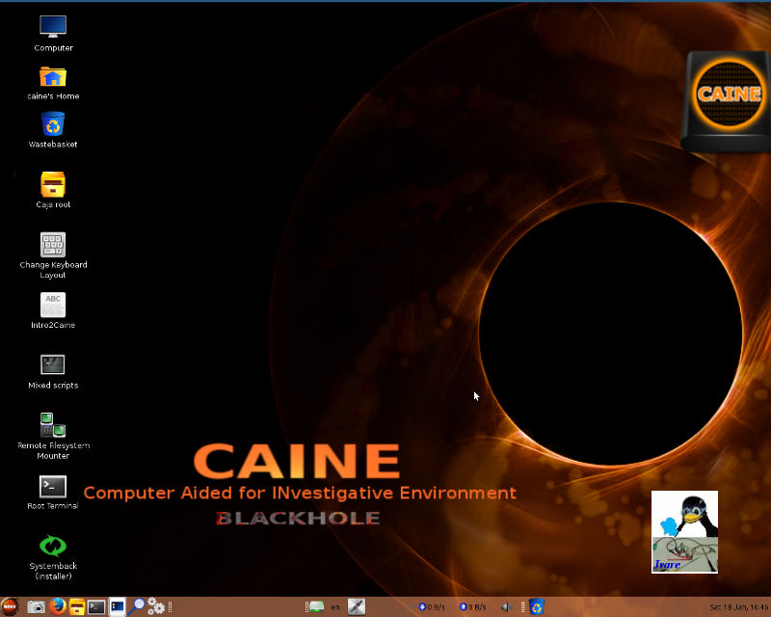Click the download speed 0 B/s indicator
This screenshot has width=771, height=617.
[x=432, y=607]
